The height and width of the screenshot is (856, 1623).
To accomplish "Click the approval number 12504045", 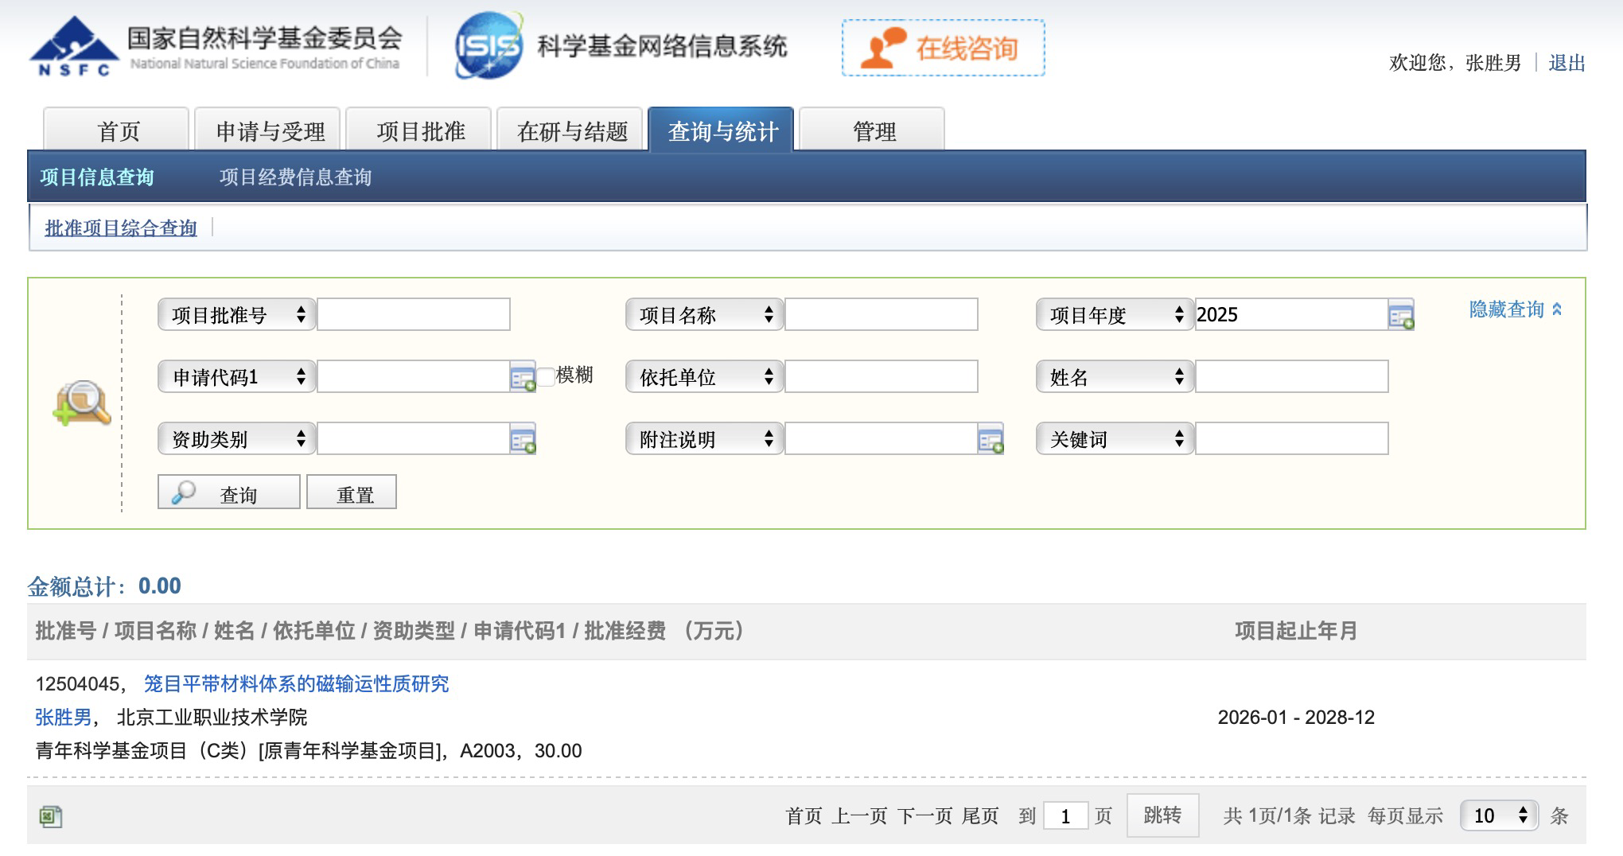I will (76, 684).
